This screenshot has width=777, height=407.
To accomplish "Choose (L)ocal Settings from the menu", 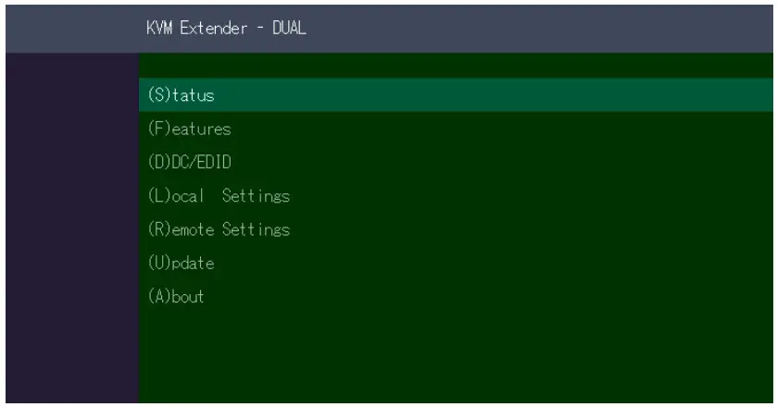I will [x=219, y=196].
